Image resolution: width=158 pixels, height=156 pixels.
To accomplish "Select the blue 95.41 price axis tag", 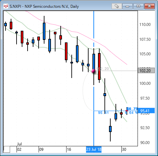I will pyautogui.click(x=146, y=111).
